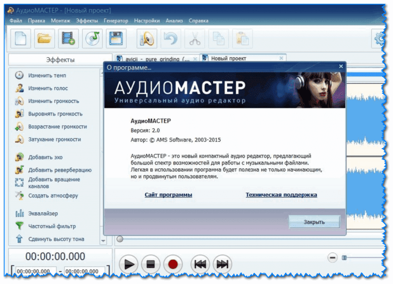
Task: Close the Новый проект tab
Action: coord(281,58)
